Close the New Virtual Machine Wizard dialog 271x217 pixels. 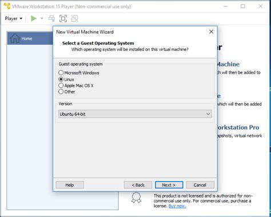[211, 31]
